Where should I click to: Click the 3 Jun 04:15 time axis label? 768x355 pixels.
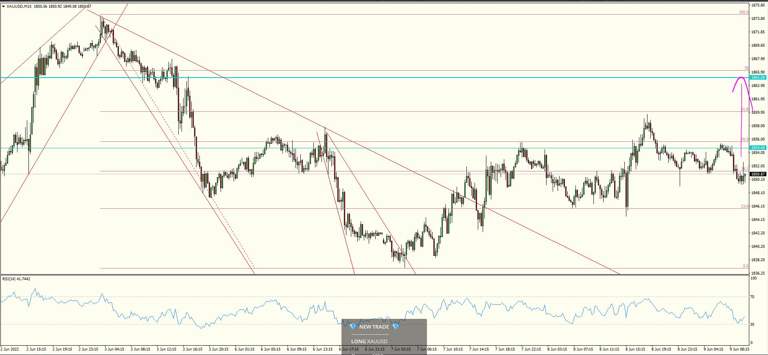pos(114,349)
